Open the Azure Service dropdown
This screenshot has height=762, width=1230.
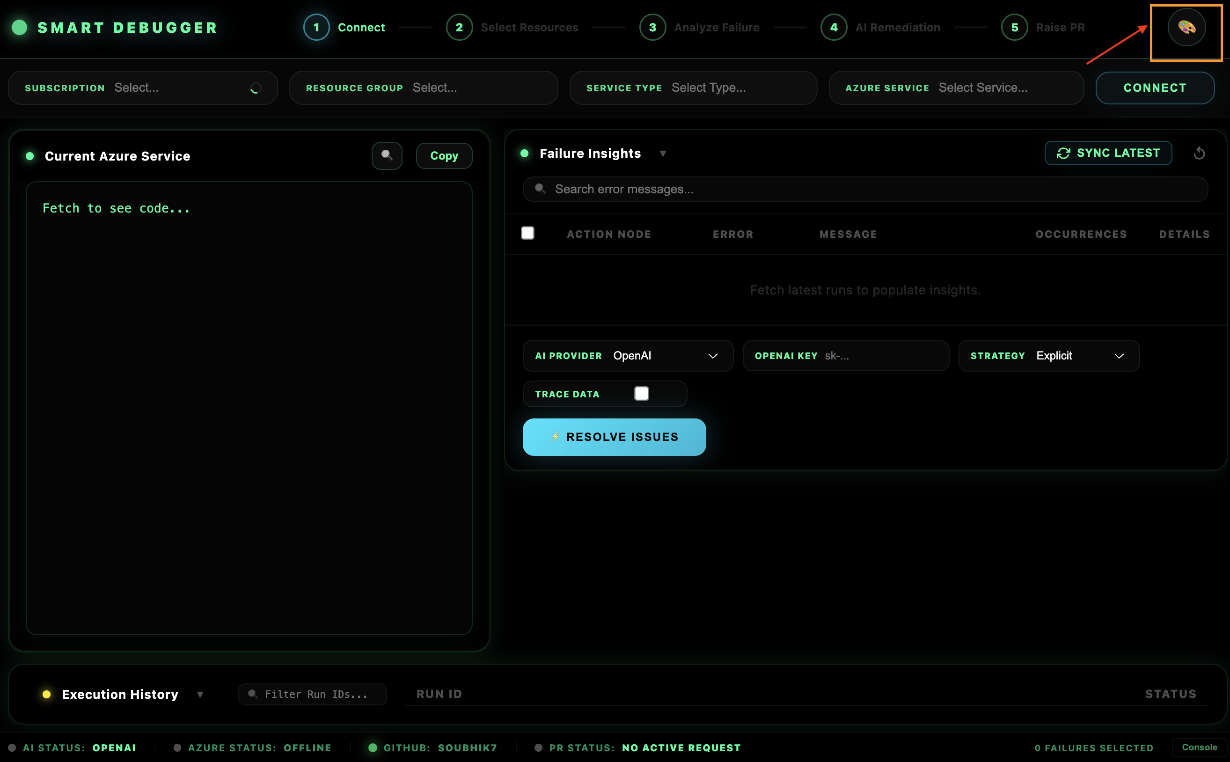[x=956, y=88]
